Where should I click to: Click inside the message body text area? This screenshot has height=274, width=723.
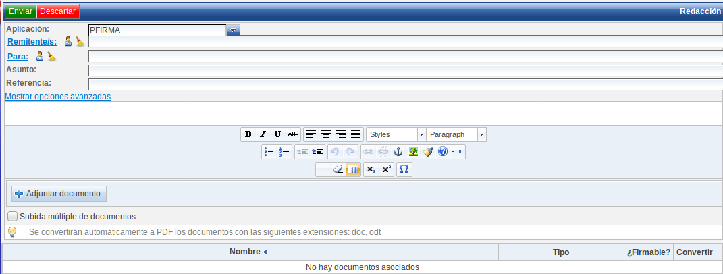363,113
